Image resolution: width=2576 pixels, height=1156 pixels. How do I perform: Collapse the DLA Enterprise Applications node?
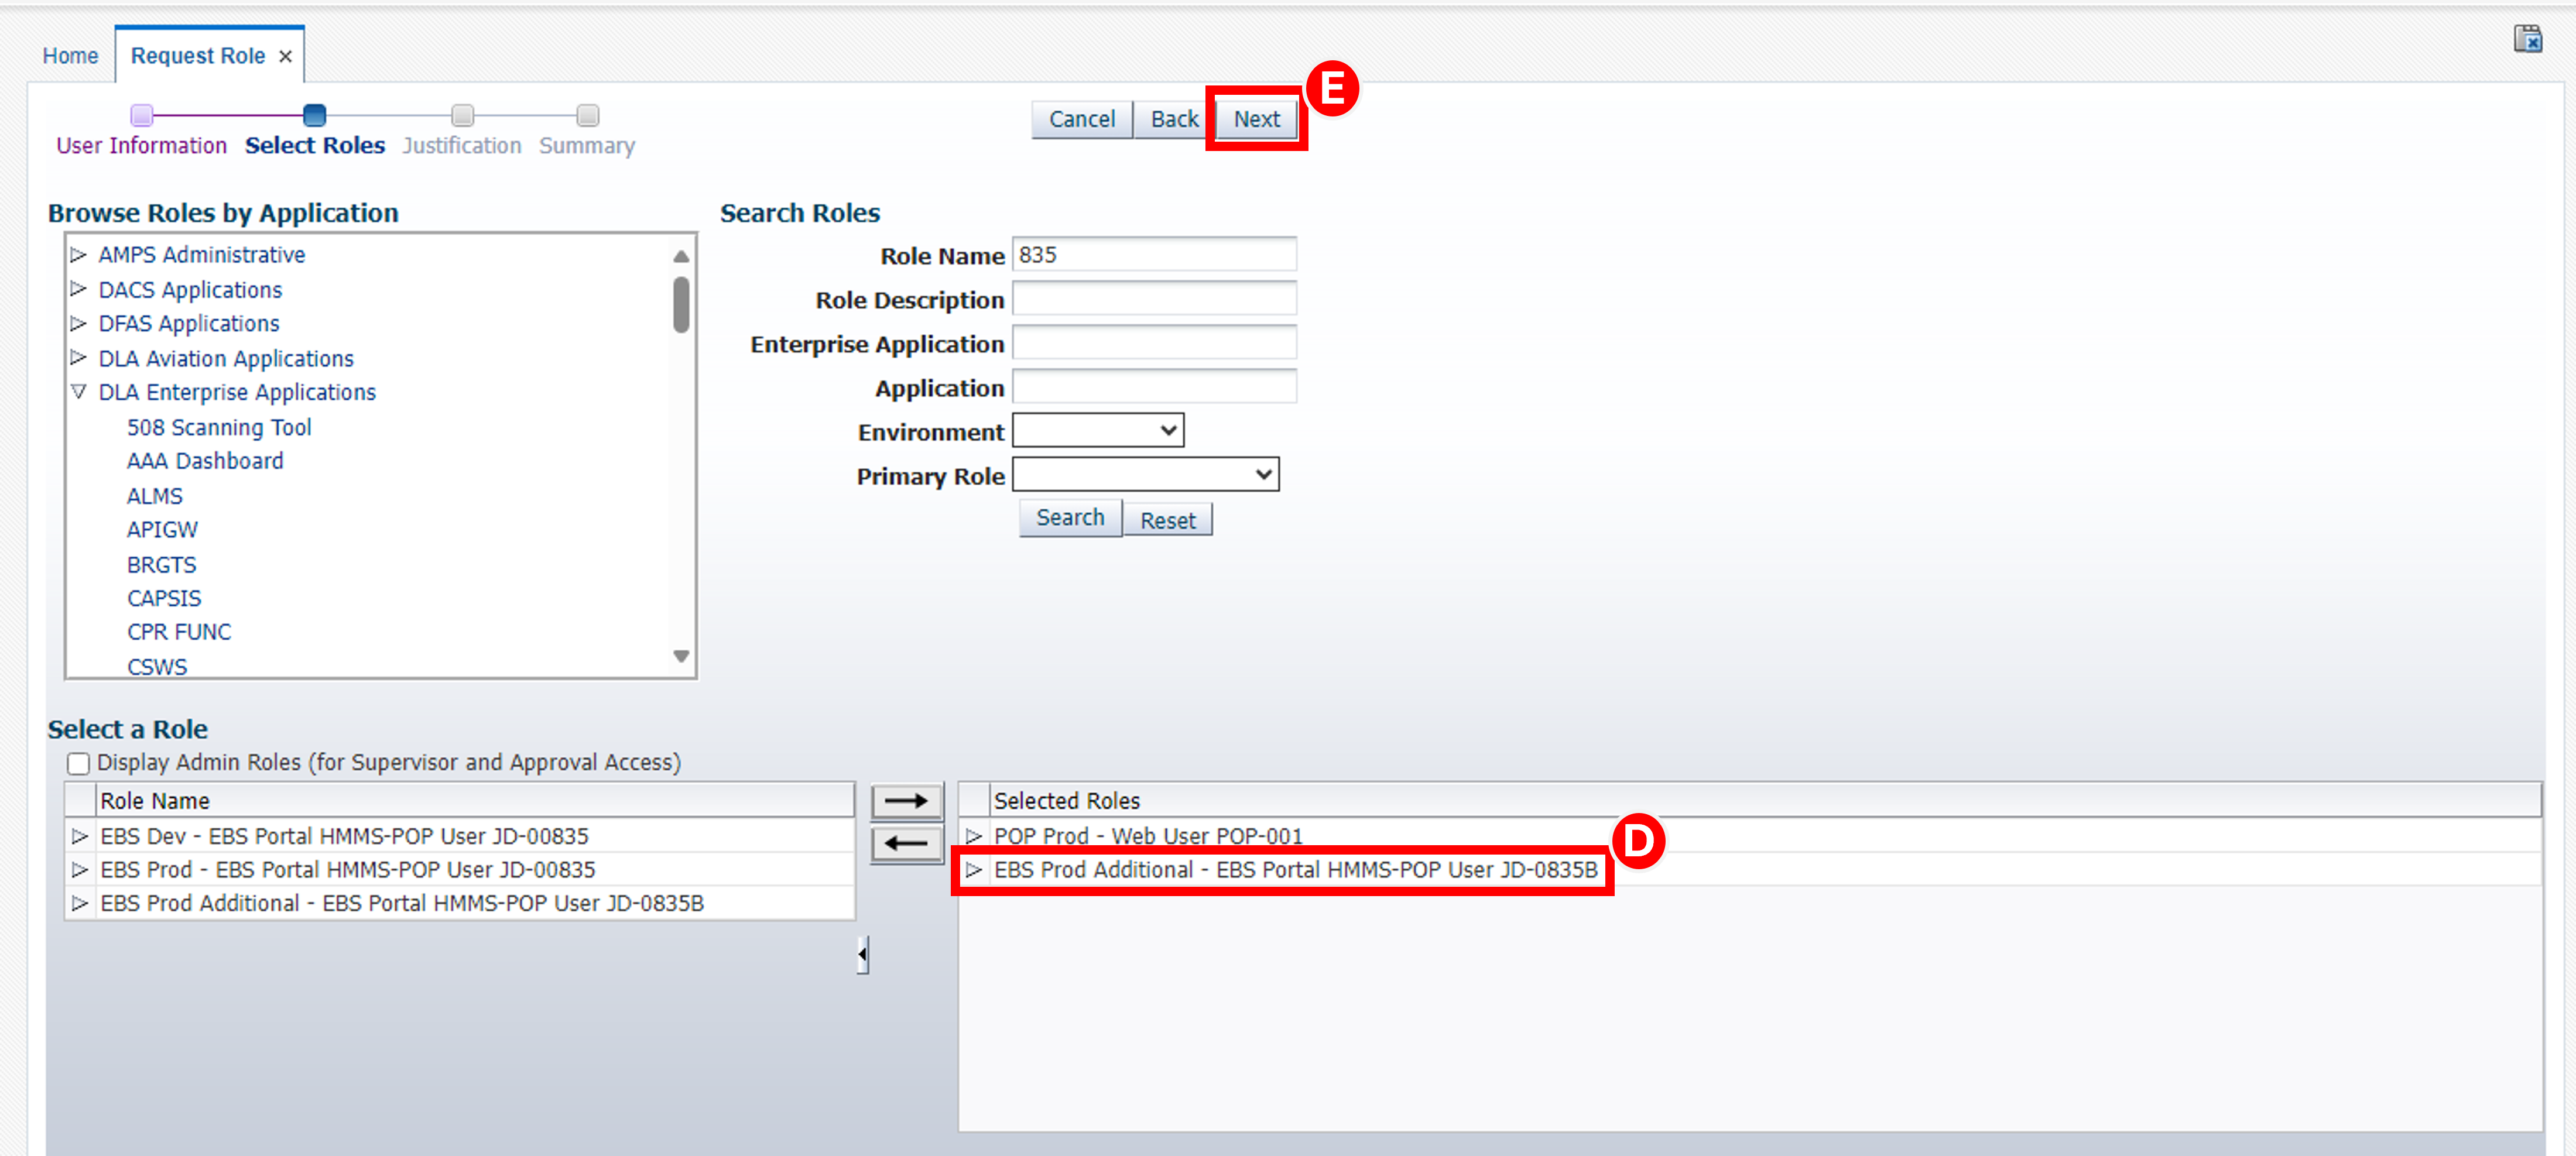tap(79, 392)
